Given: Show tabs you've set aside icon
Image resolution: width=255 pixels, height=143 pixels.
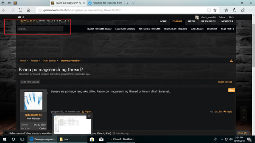Looking at the screenshot, I should point(3,3).
